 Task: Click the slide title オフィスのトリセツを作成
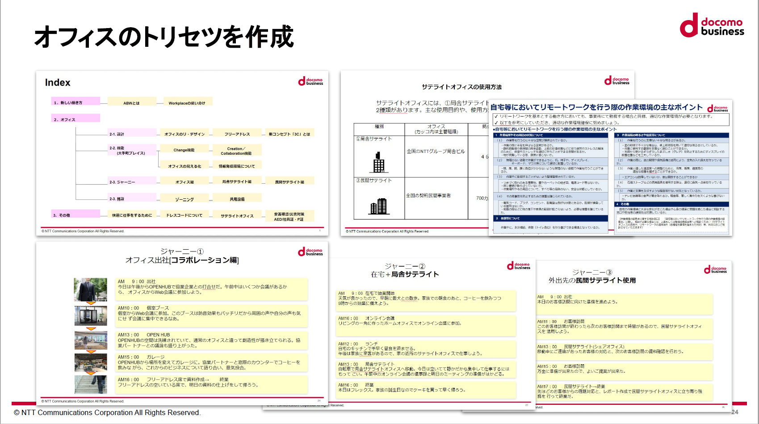[164, 37]
